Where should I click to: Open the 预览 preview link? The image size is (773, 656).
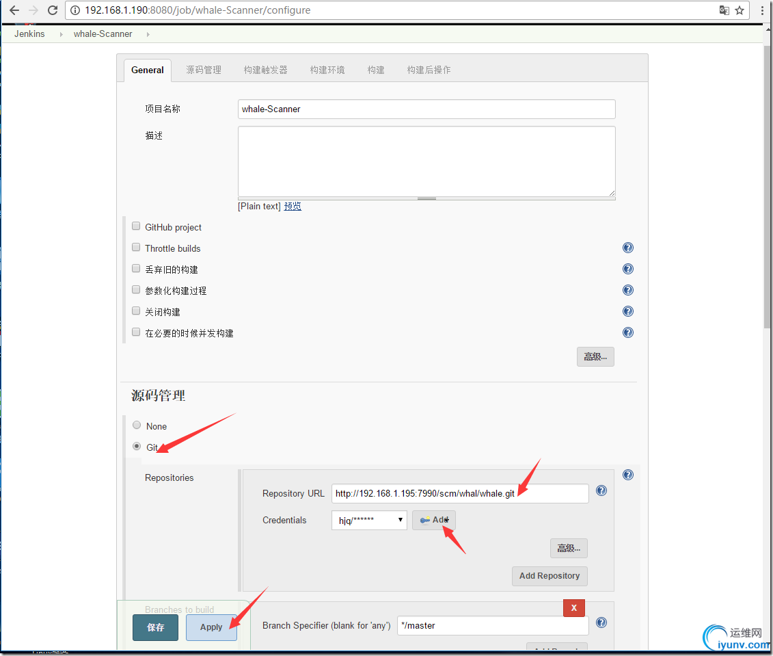pos(293,206)
